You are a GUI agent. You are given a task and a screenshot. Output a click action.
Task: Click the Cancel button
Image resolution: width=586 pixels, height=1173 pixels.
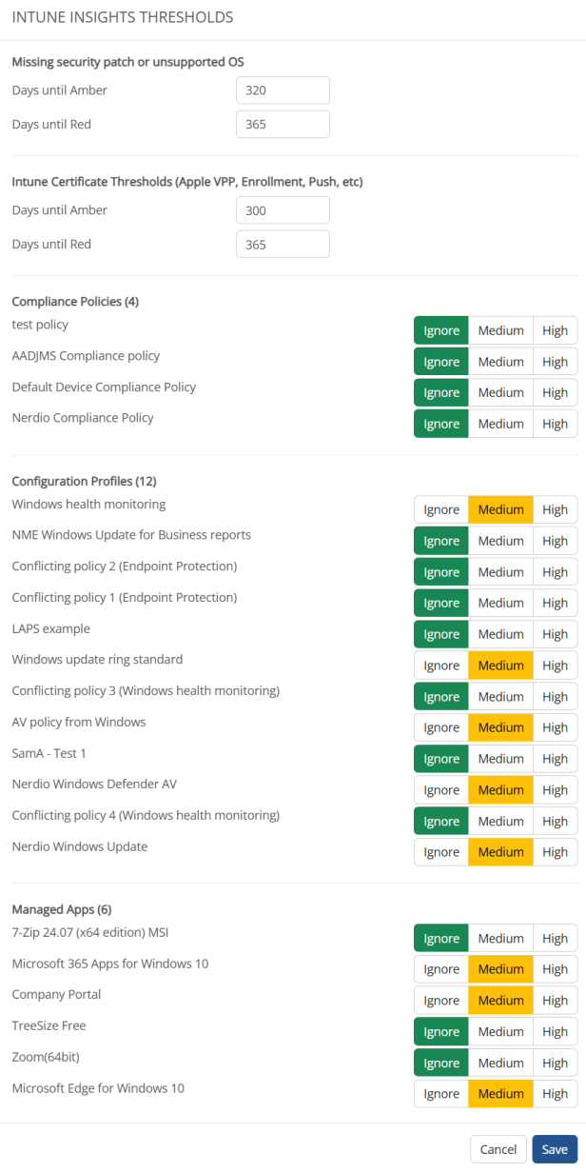point(498,1149)
